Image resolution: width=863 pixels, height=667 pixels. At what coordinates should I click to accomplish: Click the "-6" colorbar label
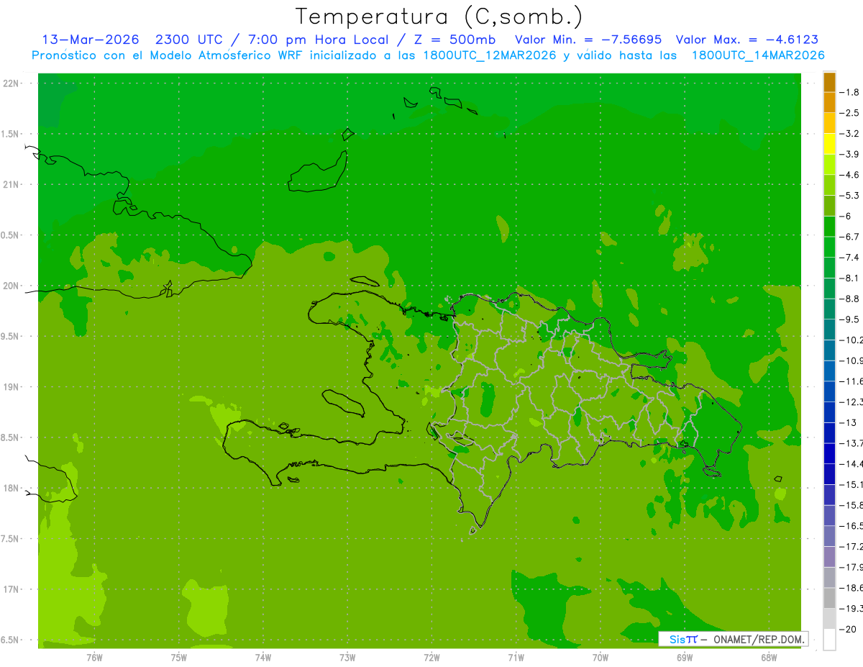(x=846, y=216)
